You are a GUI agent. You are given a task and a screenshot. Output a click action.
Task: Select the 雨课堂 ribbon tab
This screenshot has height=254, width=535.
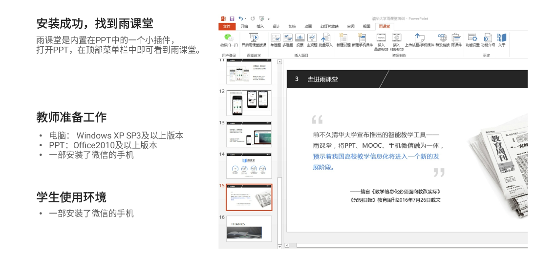[385, 26]
